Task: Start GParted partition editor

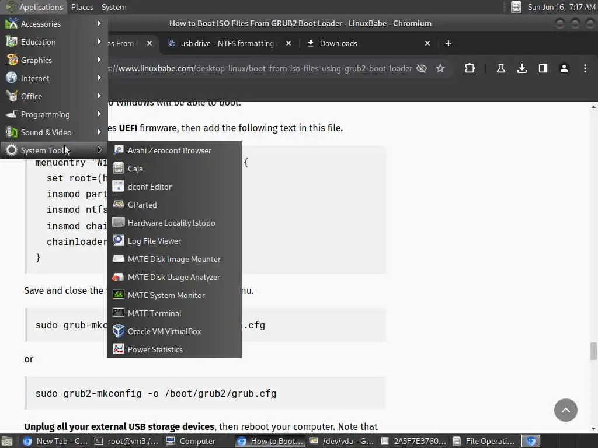Action: tap(174, 205)
